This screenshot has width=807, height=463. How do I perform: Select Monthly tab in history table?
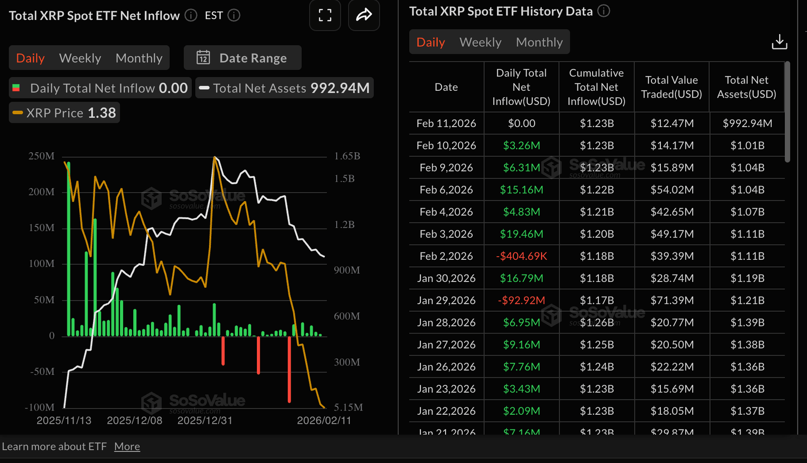click(x=539, y=42)
